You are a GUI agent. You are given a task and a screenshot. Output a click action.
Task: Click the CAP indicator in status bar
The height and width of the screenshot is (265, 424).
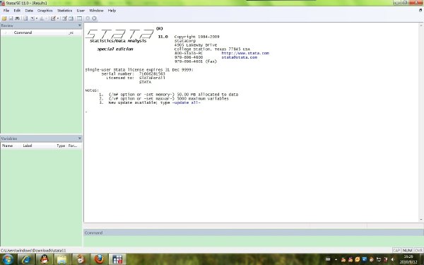(x=396, y=250)
